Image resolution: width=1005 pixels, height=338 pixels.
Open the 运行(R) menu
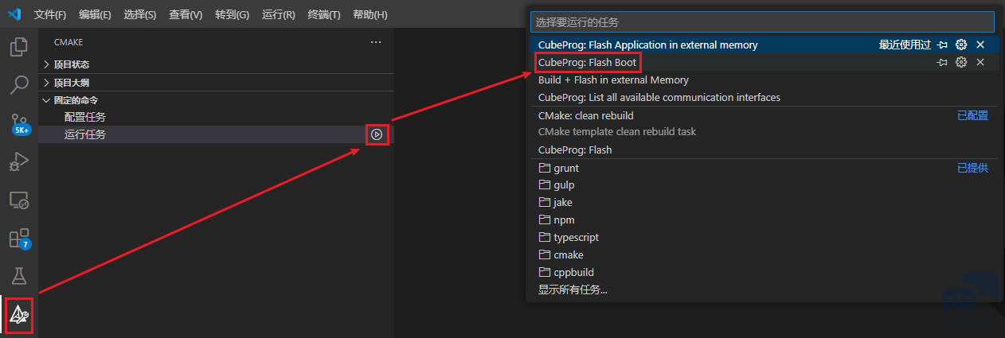278,14
